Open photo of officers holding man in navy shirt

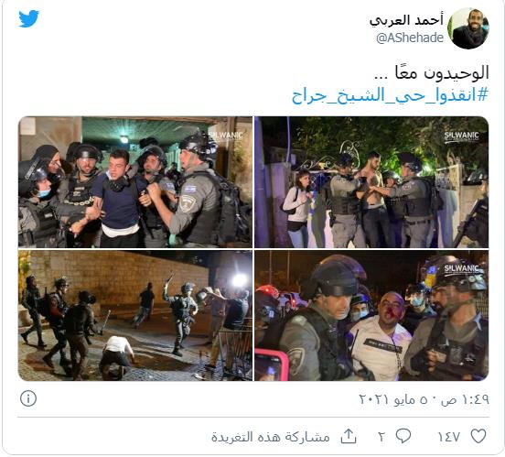click(135, 182)
